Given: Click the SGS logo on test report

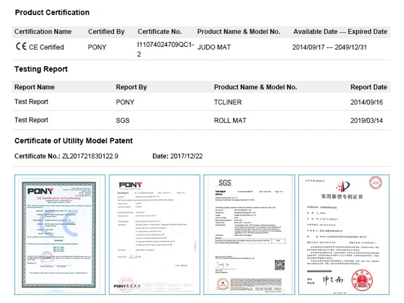Looking at the screenshot, I should click(x=225, y=183).
